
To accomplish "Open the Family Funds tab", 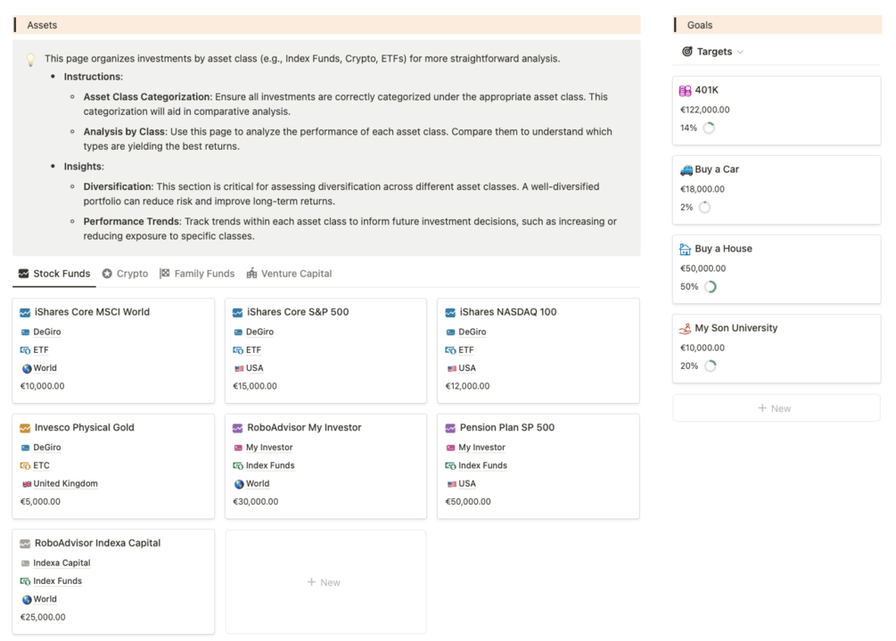I will click(x=197, y=274).
